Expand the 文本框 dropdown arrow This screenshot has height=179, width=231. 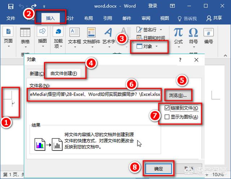pyautogui.click(x=75, y=47)
